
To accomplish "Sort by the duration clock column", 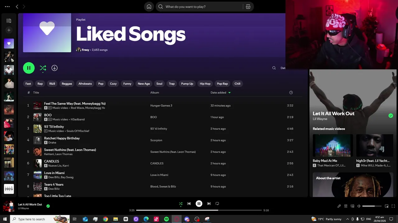I will (x=291, y=93).
